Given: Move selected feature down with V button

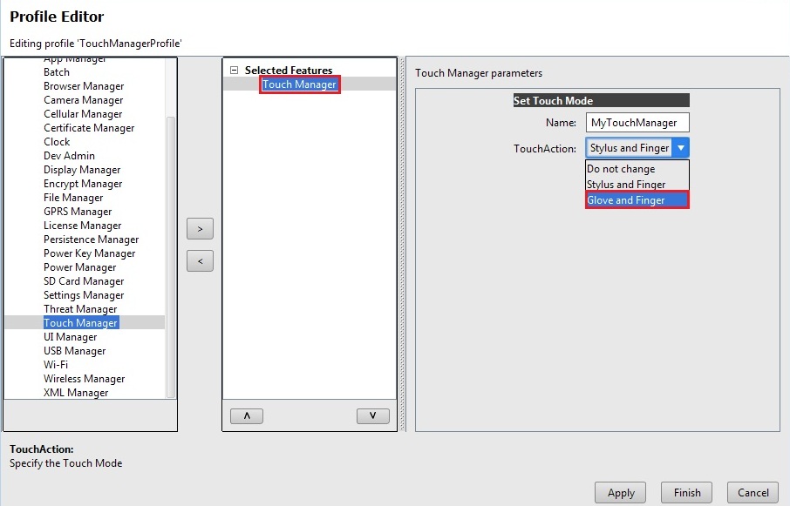Looking at the screenshot, I should click(x=372, y=416).
